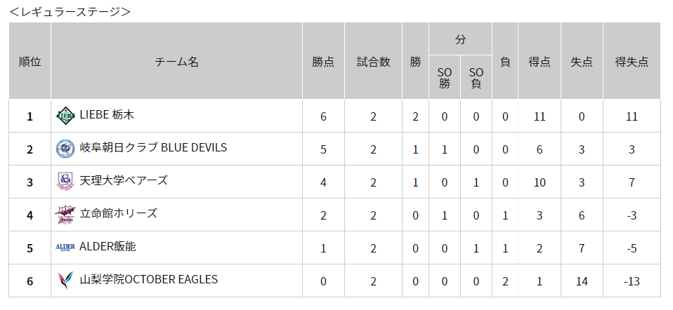Click the レギュラーステージ heading text
673x310 pixels.
[x=70, y=12]
